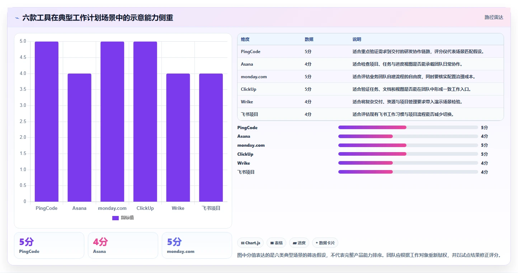Click the PingCode bar in the chart
The image size is (518, 273).
pos(47,122)
